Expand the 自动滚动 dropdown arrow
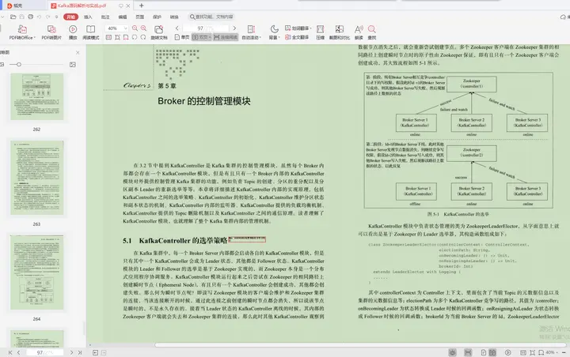Viewport: 570px width, 357px height. click(x=260, y=37)
